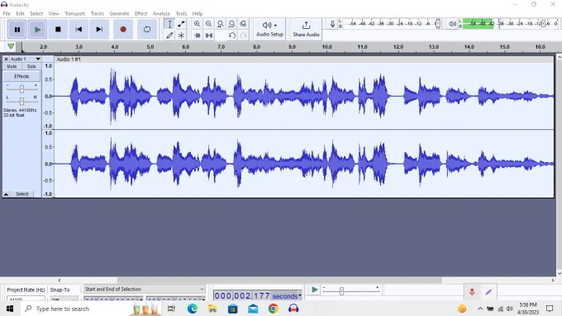
Task: Close the Audio 1 track
Action: pos(6,59)
